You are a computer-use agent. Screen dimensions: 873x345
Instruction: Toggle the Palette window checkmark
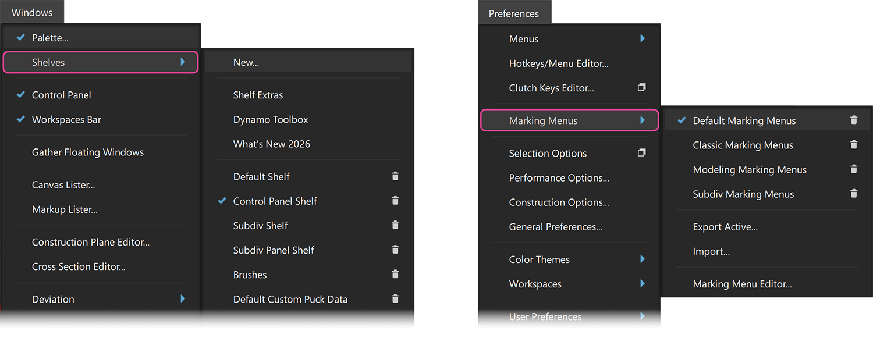click(x=21, y=38)
